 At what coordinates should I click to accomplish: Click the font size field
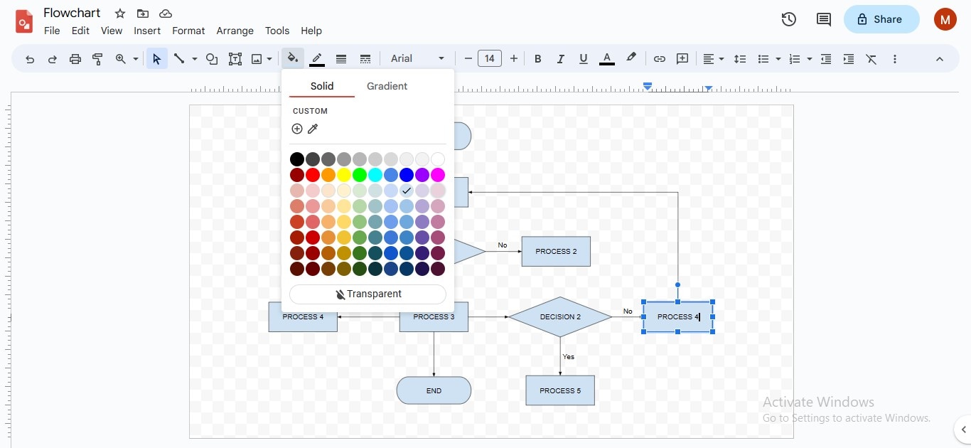tap(490, 59)
